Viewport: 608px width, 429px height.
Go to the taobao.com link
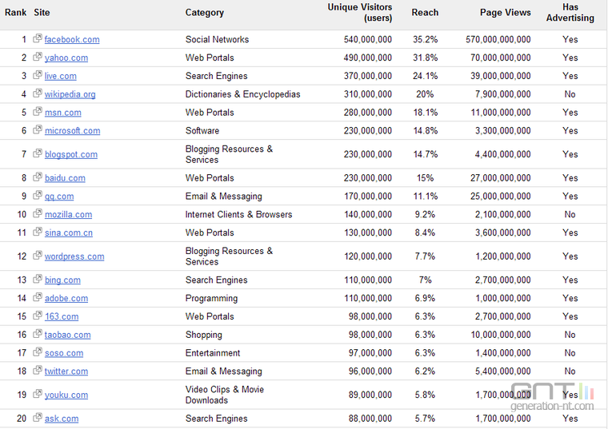click(67, 335)
